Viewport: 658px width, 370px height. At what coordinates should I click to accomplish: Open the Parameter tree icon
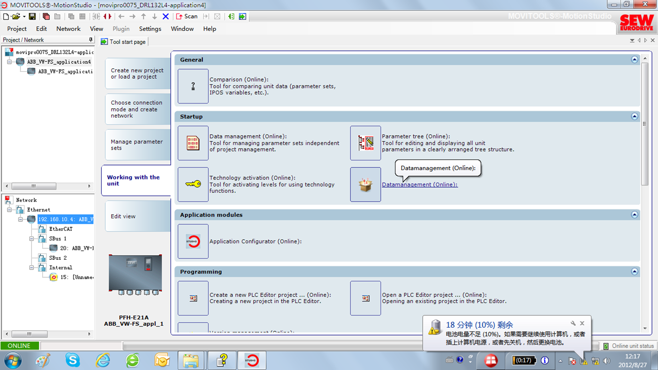pyautogui.click(x=365, y=143)
